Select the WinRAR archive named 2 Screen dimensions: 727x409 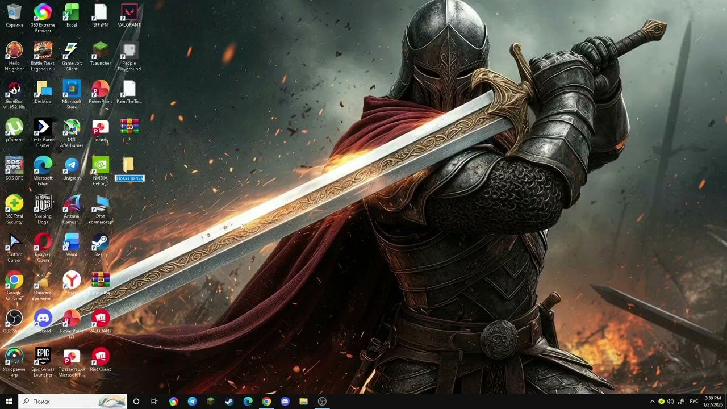[x=129, y=127]
